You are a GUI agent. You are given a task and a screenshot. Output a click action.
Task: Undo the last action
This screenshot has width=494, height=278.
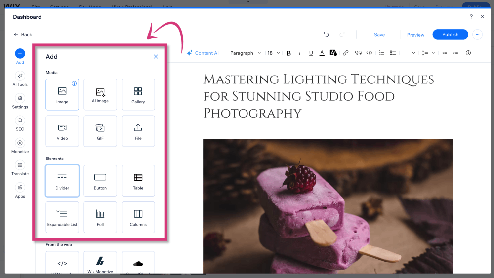coord(326,34)
